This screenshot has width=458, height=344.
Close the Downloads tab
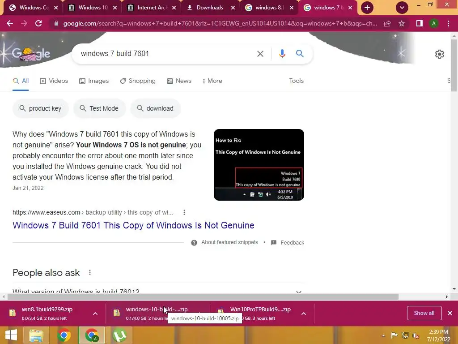point(233,8)
